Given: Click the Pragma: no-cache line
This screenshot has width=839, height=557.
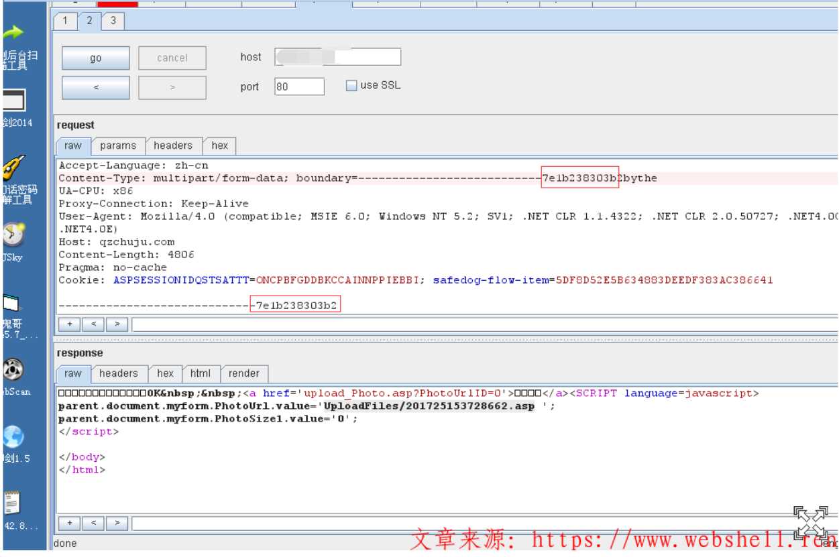Looking at the screenshot, I should point(113,267).
